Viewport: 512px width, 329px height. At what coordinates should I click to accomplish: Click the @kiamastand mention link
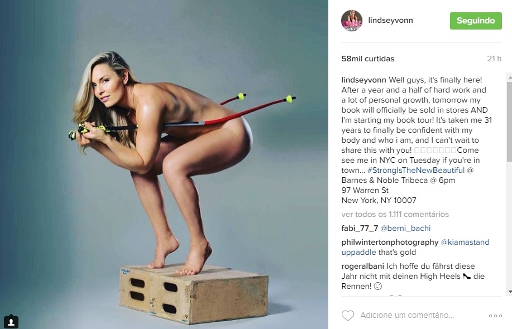coord(465,242)
